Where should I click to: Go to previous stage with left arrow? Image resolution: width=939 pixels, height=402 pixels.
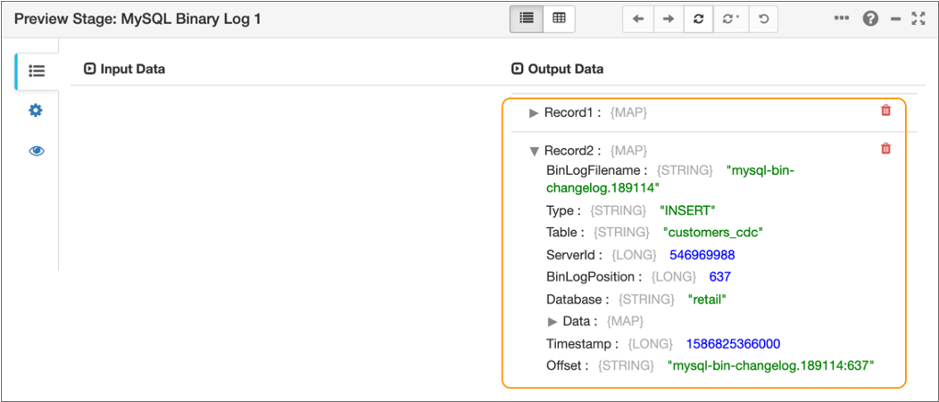pyautogui.click(x=638, y=18)
